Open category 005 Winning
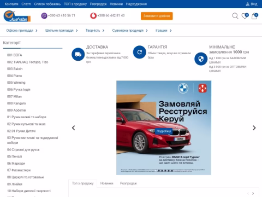 pyautogui.click(x=16, y=83)
